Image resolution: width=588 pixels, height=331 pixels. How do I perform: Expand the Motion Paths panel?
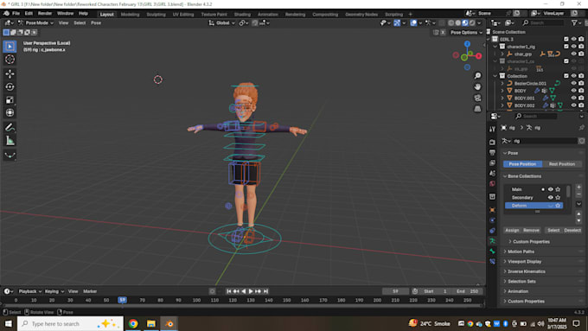(x=521, y=251)
